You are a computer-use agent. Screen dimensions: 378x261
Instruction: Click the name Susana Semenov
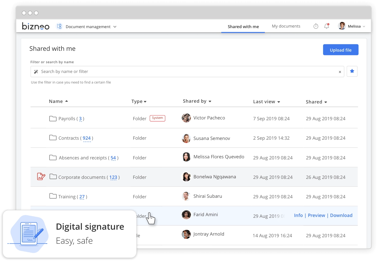click(212, 138)
